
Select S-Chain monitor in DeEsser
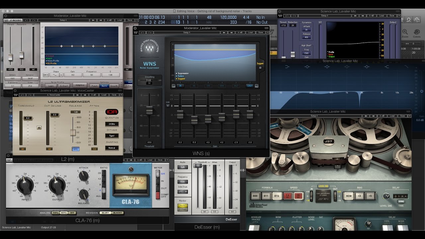pos(182,209)
